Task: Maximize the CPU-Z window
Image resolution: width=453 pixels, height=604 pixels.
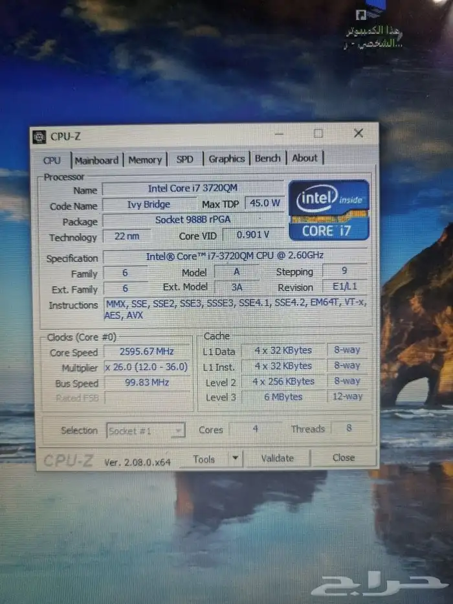Action: coord(318,133)
